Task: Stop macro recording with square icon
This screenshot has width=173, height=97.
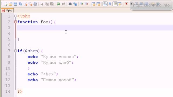Action: pyautogui.click(x=131, y=4)
